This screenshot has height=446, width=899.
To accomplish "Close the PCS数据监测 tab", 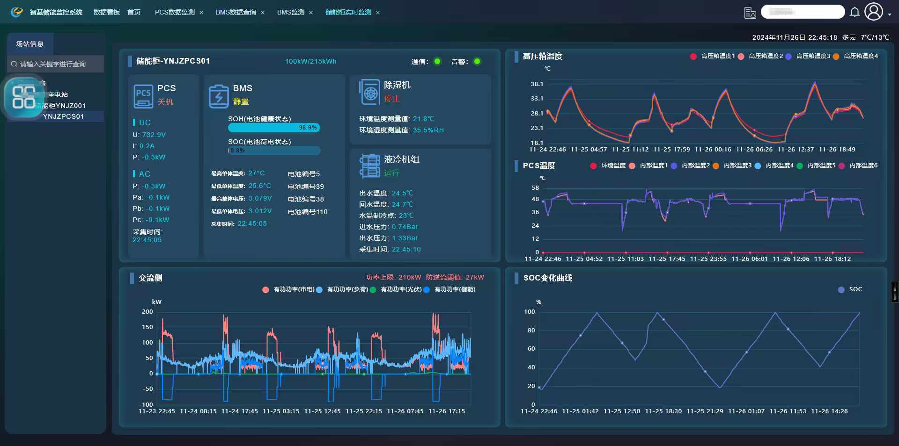I will pos(201,13).
